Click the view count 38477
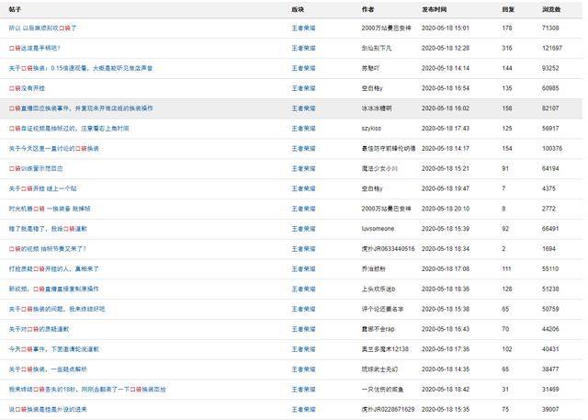The width and height of the screenshot is (588, 420). (x=550, y=369)
